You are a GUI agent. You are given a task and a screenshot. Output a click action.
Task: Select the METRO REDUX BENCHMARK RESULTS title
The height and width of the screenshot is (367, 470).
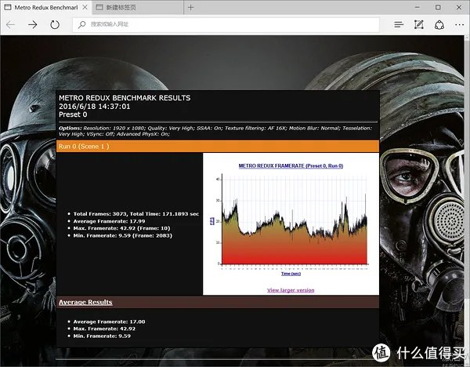[x=125, y=98]
